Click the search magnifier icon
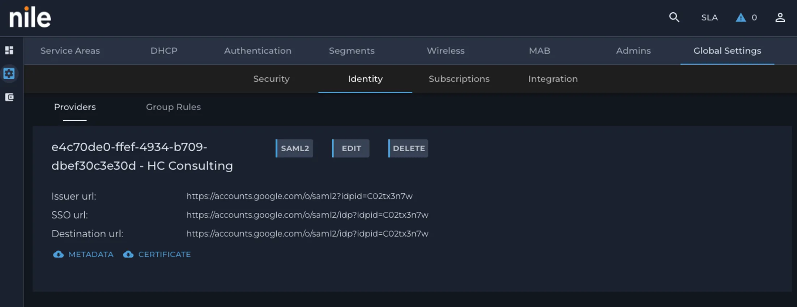 pos(674,17)
